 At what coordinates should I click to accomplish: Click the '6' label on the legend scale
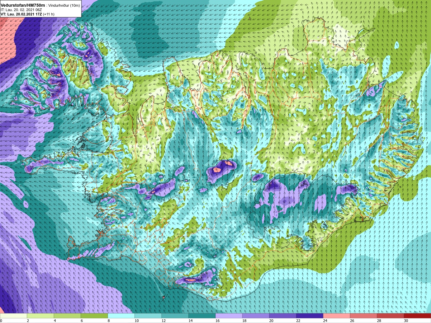82,321
